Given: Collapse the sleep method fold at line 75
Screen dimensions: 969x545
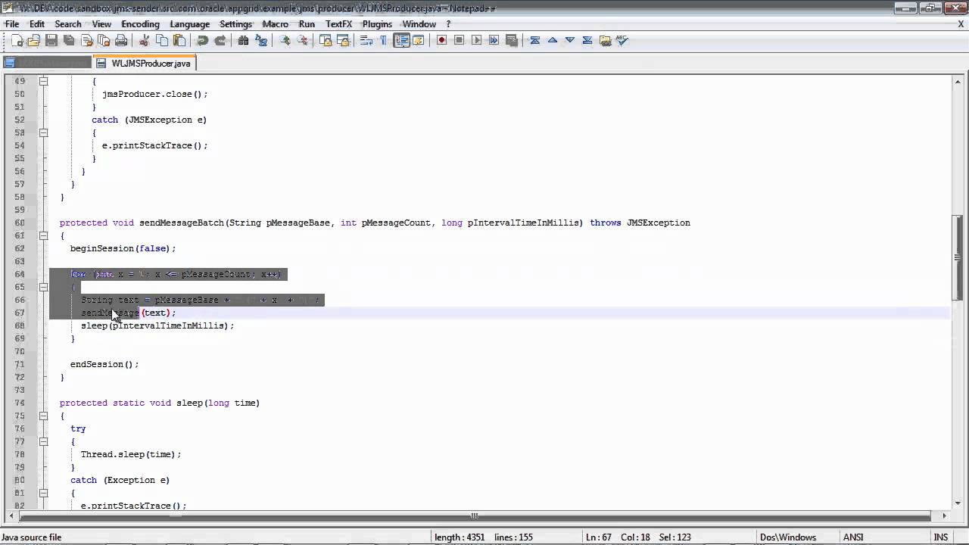Looking at the screenshot, I should pyautogui.click(x=43, y=416).
